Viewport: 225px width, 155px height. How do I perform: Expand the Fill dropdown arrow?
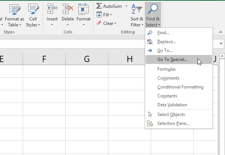[111, 14]
